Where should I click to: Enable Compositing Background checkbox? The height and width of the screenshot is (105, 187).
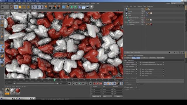(x=163, y=62)
